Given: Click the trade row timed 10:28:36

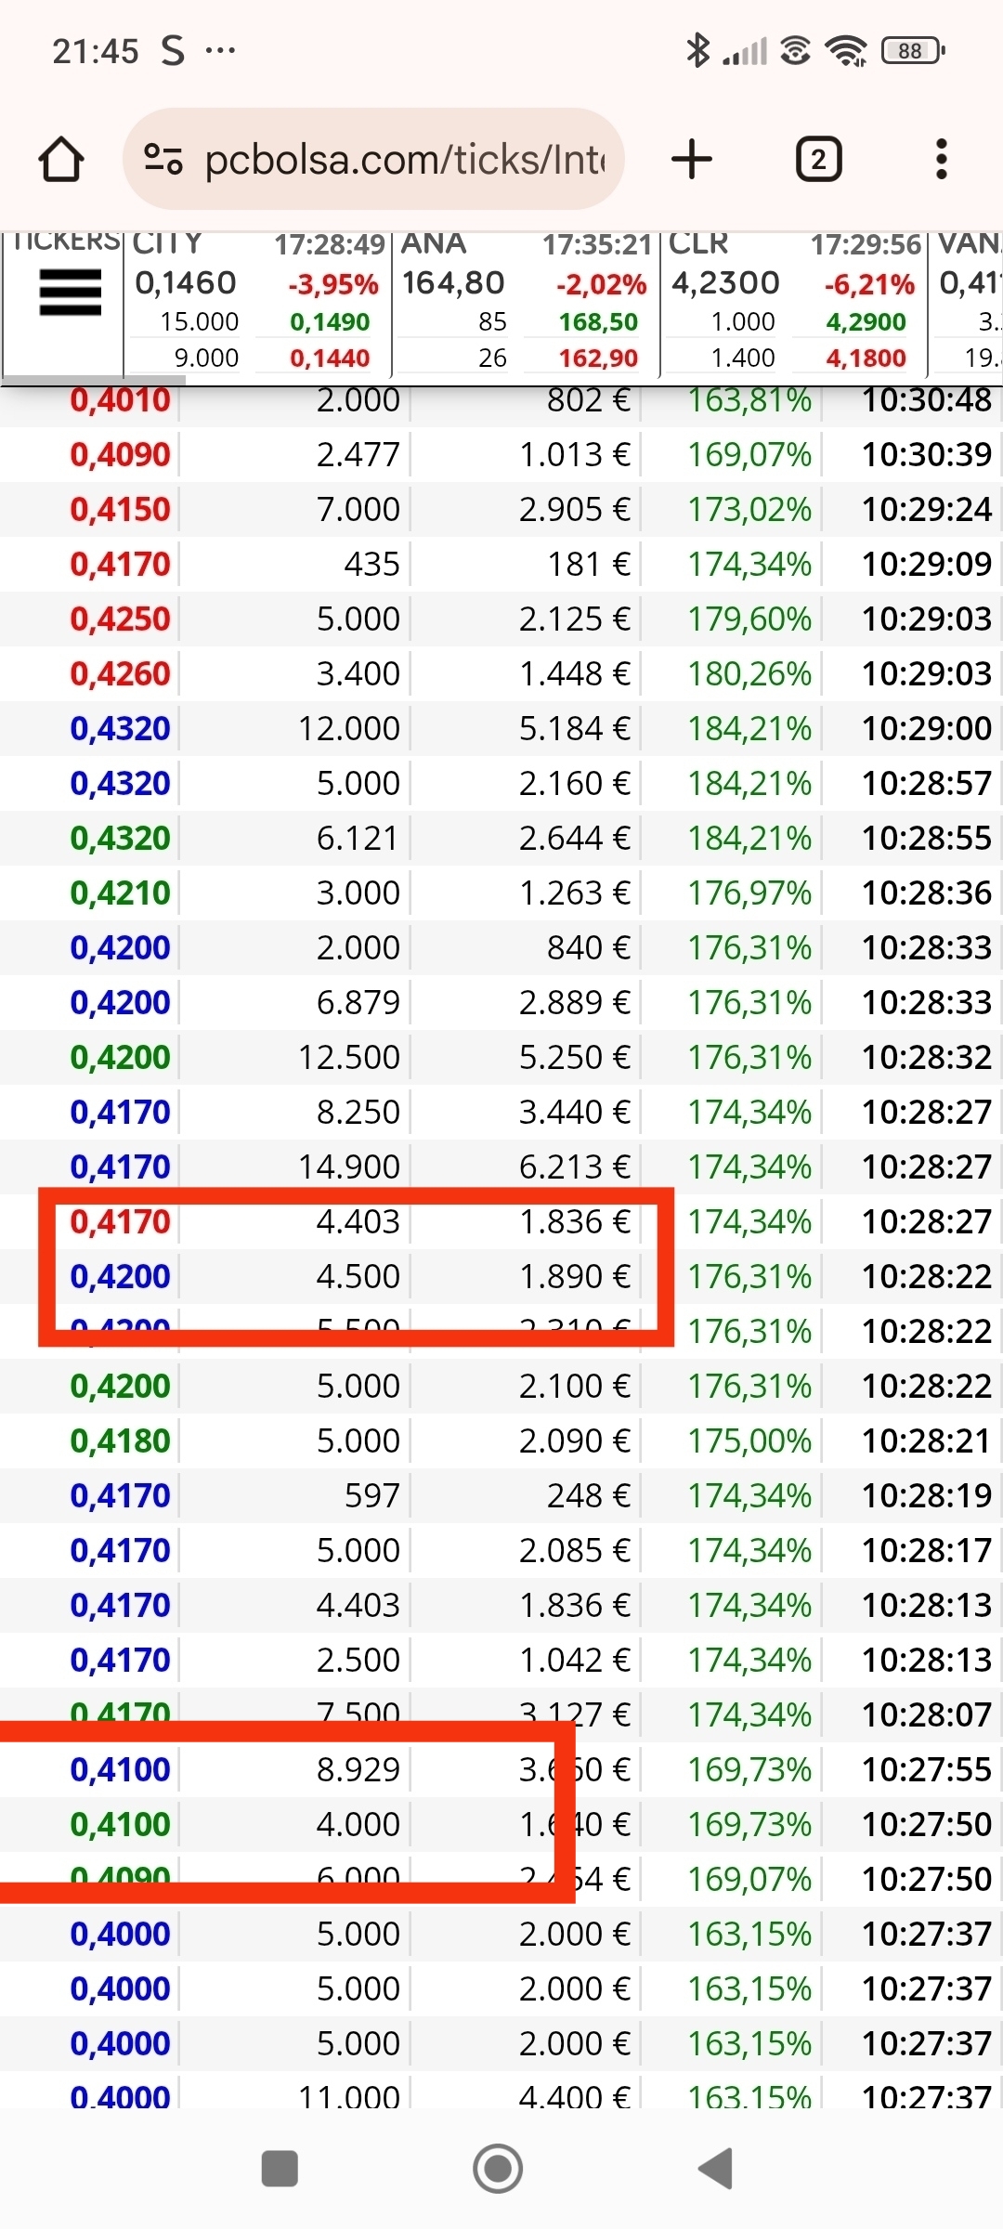Looking at the screenshot, I should [501, 893].
